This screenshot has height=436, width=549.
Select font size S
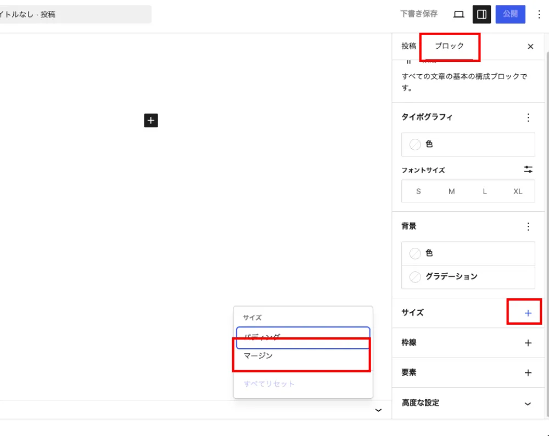coord(418,191)
